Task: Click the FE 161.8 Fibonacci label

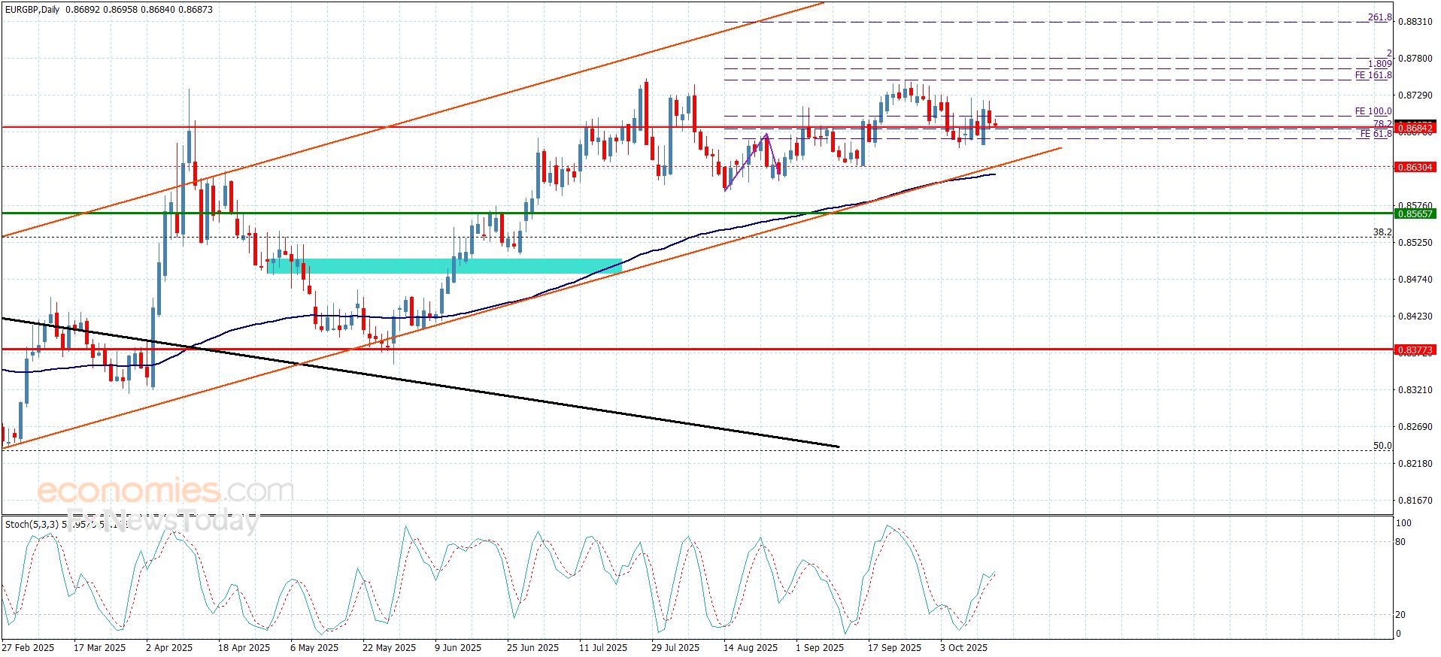Action: (x=1373, y=75)
